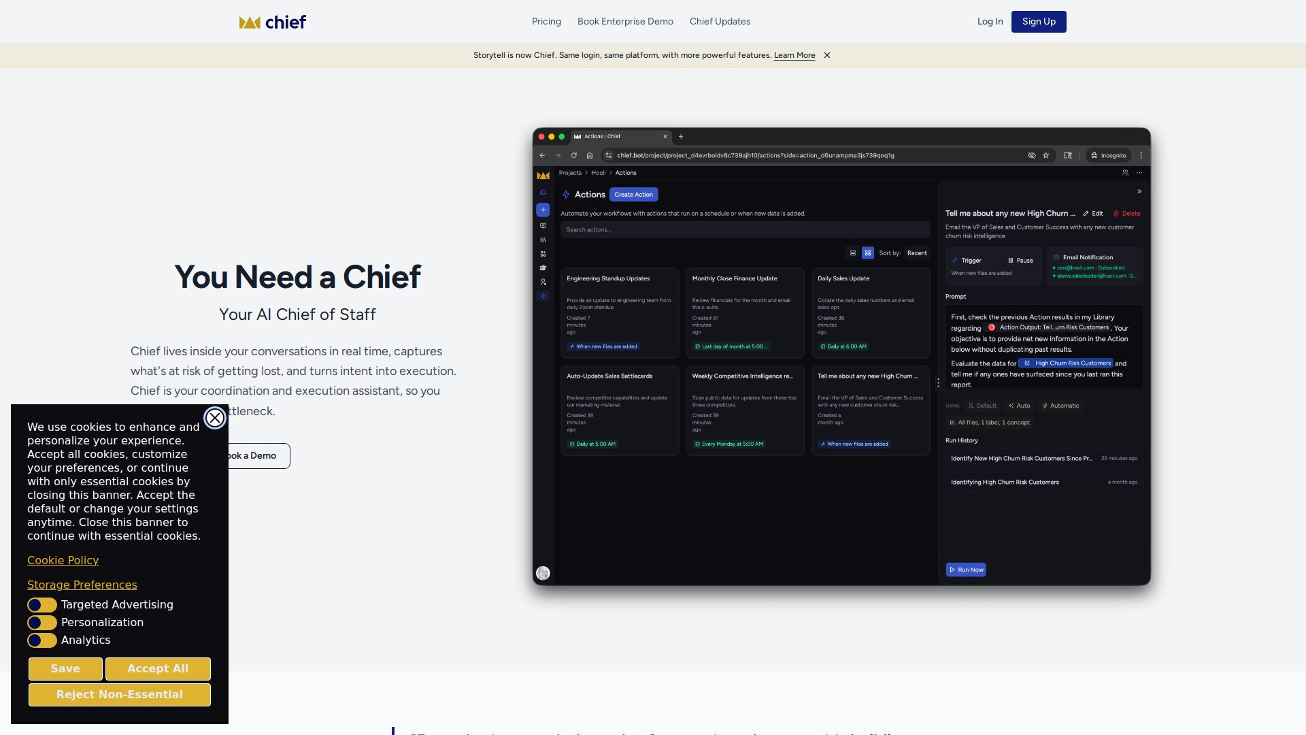
Task: Select the Actions | Chief browser tab in screenshot
Action: coord(620,136)
